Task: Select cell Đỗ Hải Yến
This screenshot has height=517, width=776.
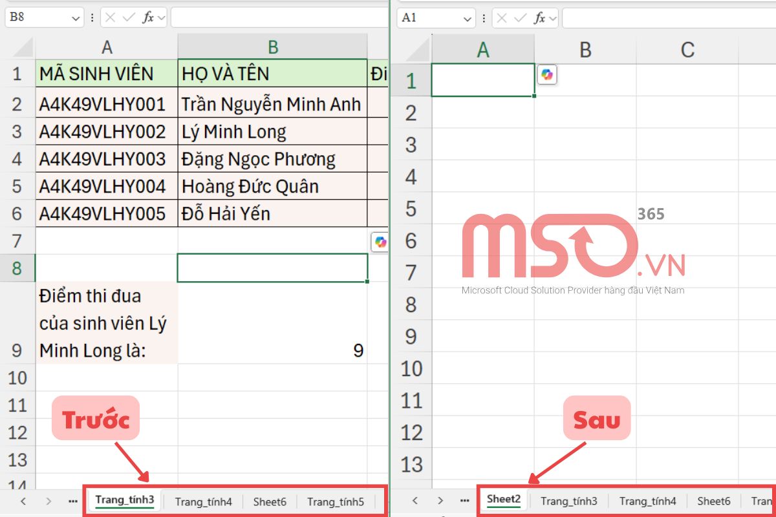Action: pos(273,213)
